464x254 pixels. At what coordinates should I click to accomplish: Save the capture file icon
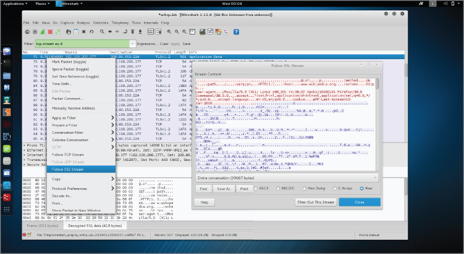pos(76,32)
